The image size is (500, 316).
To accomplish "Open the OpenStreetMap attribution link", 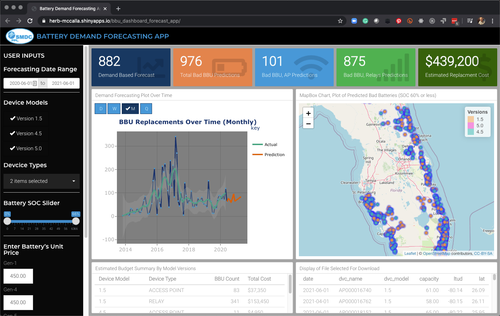I will tap(436, 253).
